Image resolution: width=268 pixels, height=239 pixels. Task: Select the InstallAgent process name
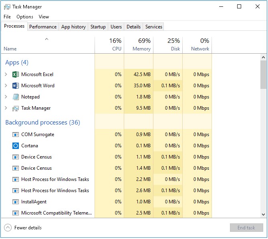coord(34,202)
